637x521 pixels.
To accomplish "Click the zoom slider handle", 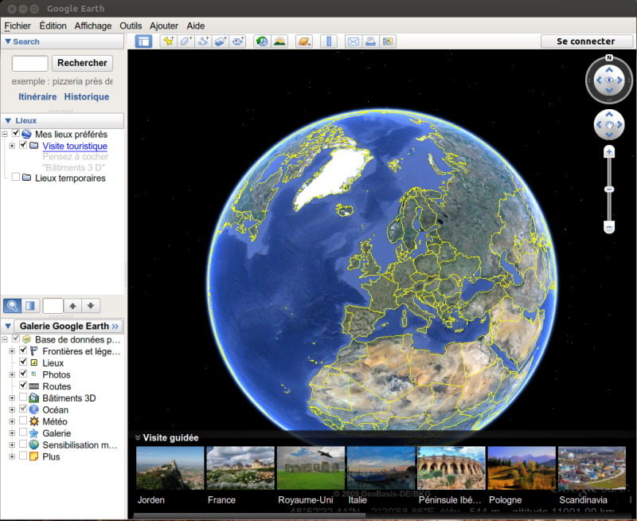I will coord(609,190).
